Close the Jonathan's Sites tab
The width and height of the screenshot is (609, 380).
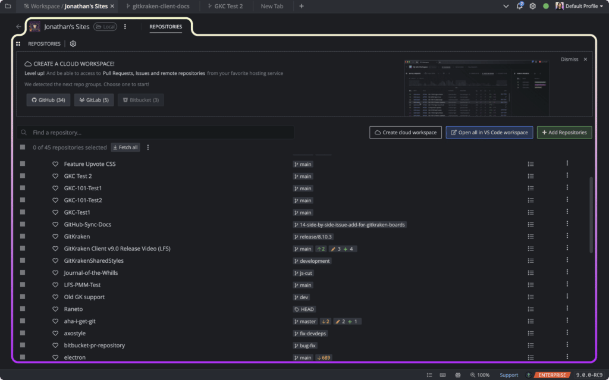click(112, 6)
